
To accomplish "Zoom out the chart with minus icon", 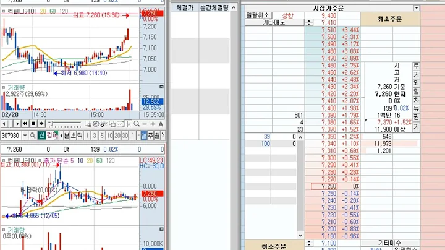I will 145,124.
